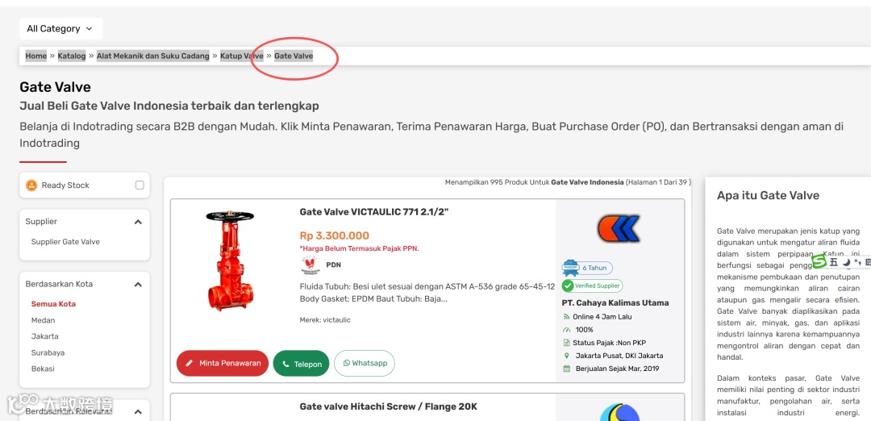This screenshot has height=421, width=871.
Task: Open Katup Valve breadcrumb link
Action: (242, 56)
